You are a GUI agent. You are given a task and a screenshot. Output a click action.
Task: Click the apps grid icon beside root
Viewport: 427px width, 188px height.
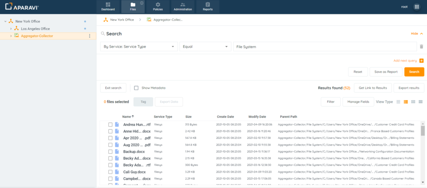click(416, 7)
